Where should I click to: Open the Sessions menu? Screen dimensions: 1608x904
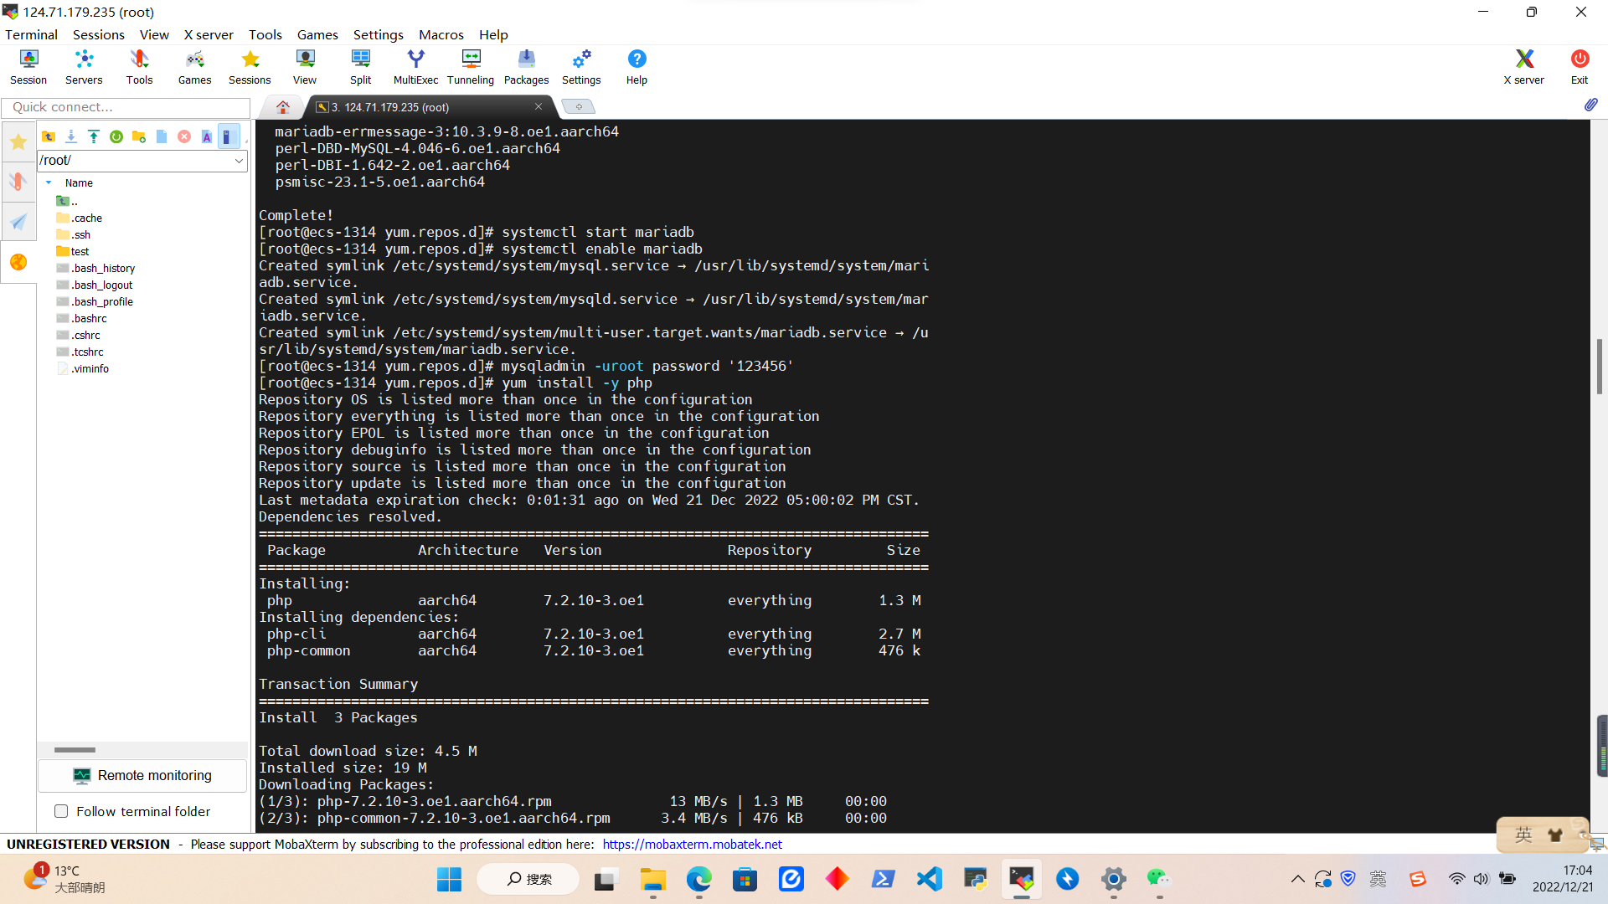(x=98, y=34)
